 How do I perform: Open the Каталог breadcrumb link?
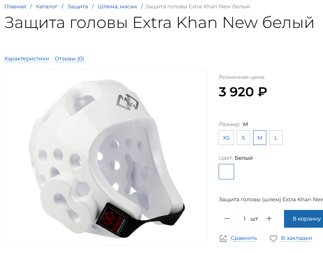[x=47, y=6]
